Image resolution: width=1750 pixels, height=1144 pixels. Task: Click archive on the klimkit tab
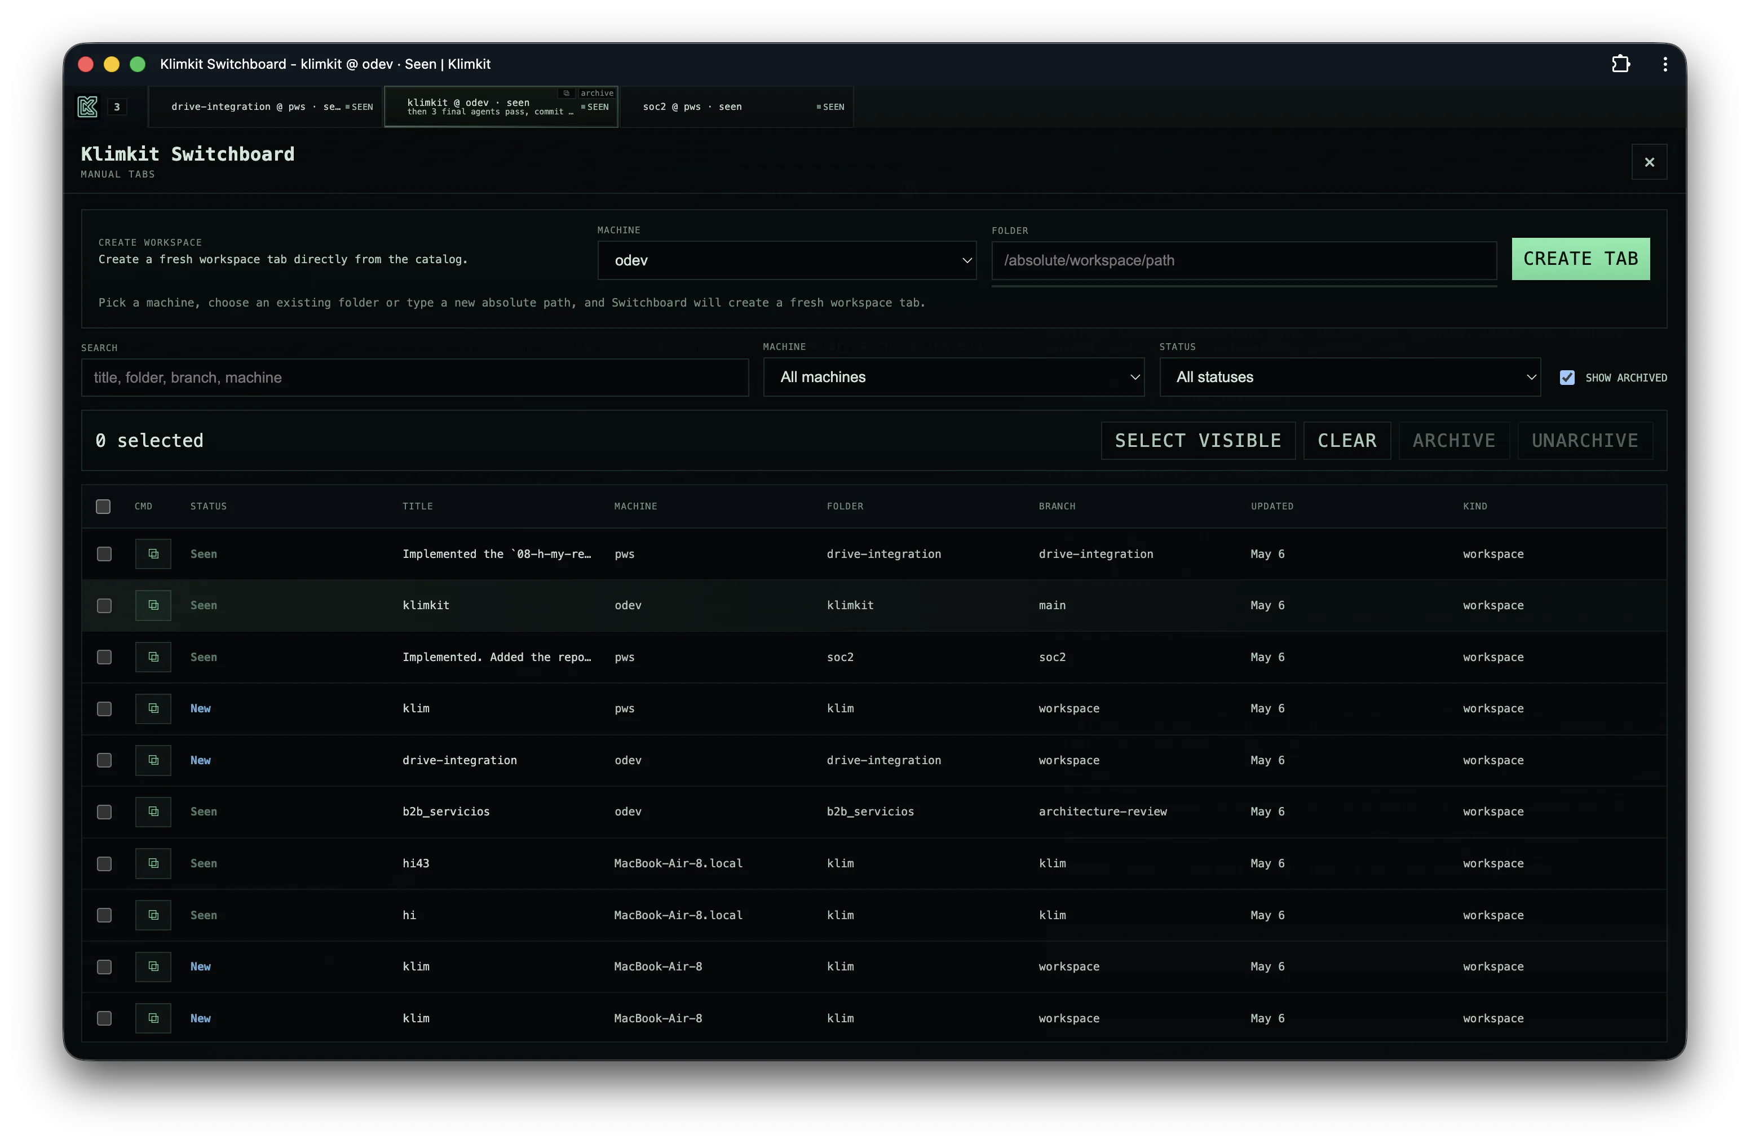[x=596, y=94]
